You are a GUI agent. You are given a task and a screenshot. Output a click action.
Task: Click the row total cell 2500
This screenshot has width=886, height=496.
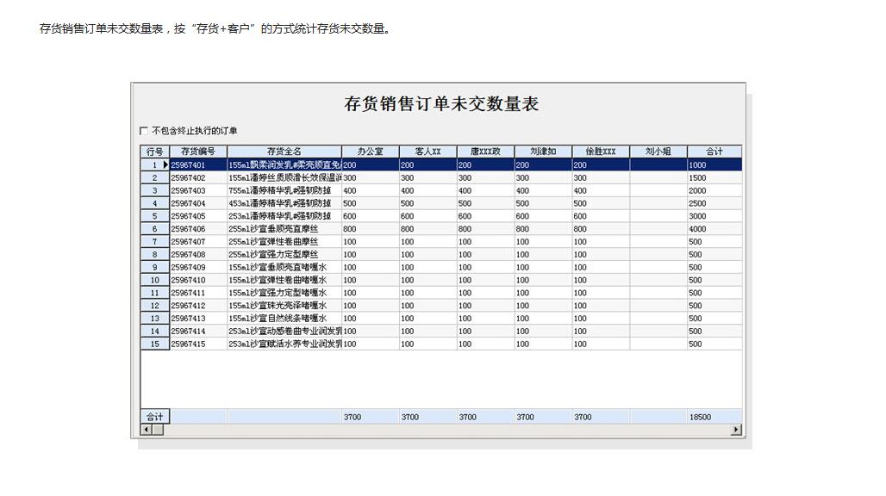coord(714,203)
